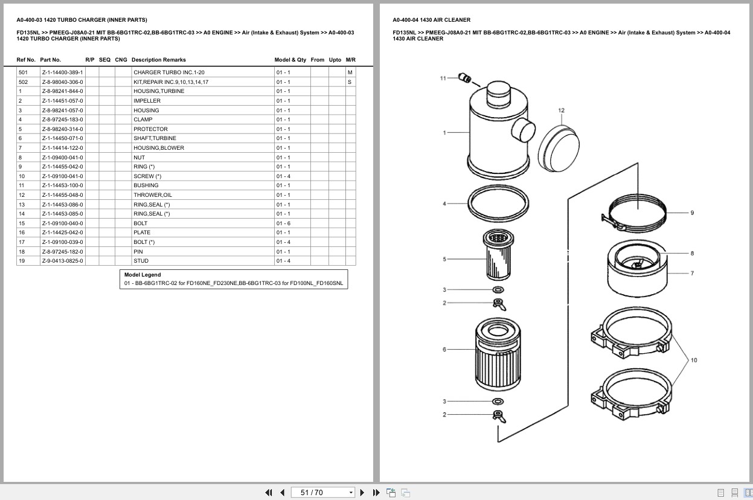
Task: Go to first page button
Action: 269,492
